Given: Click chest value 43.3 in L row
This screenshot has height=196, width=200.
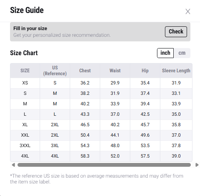Looking at the screenshot, I should click(85, 114).
